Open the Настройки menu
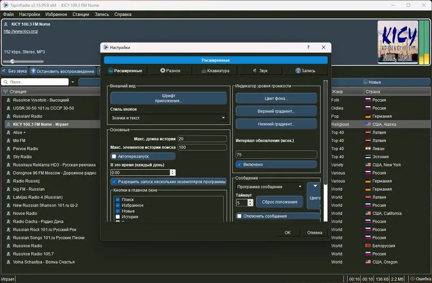Screen dimensions: 432x283 30,15
